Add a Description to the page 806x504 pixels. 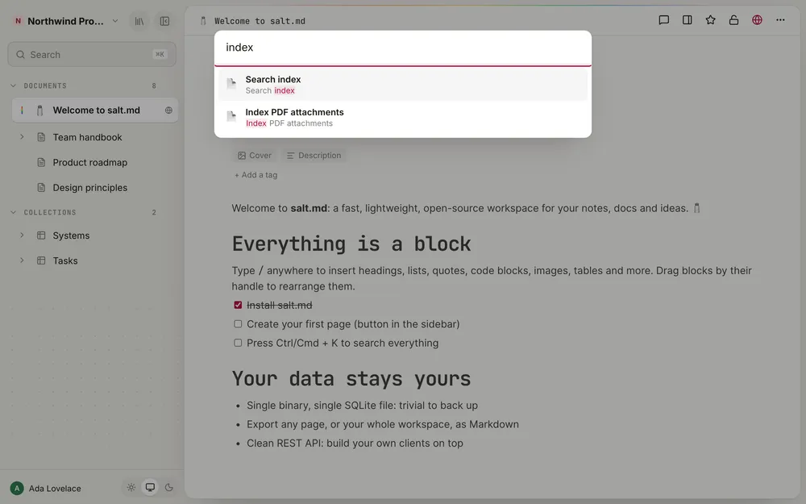pos(314,156)
